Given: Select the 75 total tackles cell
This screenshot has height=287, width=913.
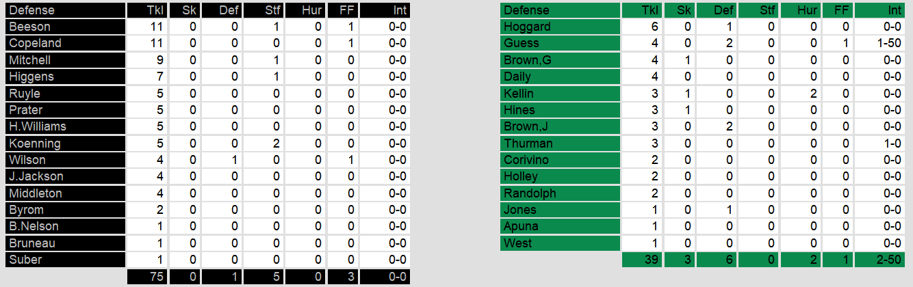Looking at the screenshot, I should tap(146, 277).
